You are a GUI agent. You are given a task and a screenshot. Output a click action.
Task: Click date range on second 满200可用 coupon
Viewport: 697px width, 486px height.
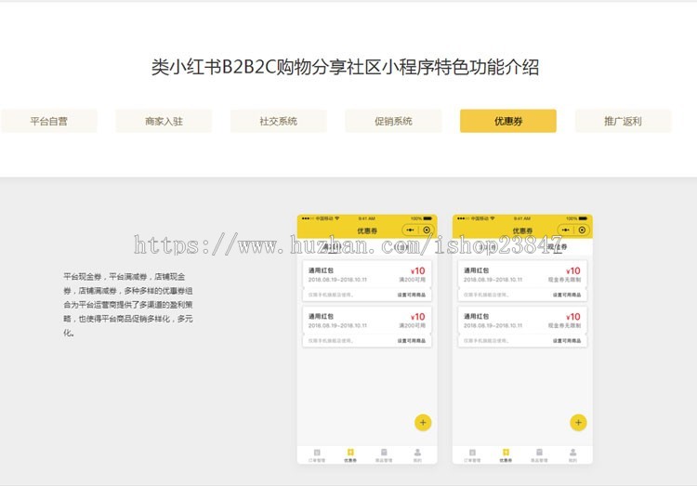[337, 325]
